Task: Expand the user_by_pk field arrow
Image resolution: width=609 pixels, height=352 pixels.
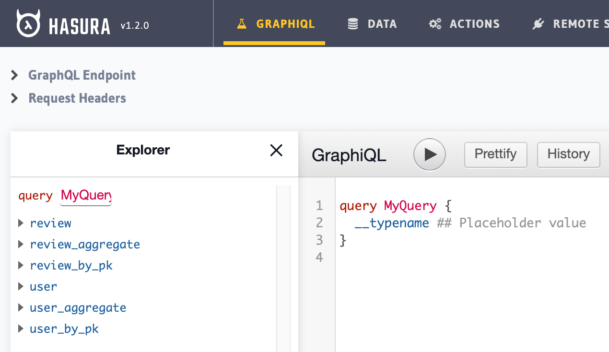Action: click(21, 329)
